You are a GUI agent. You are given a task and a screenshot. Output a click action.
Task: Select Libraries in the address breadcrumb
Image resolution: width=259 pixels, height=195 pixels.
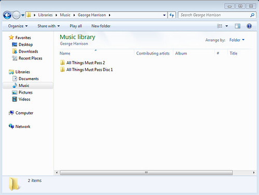tap(45, 15)
